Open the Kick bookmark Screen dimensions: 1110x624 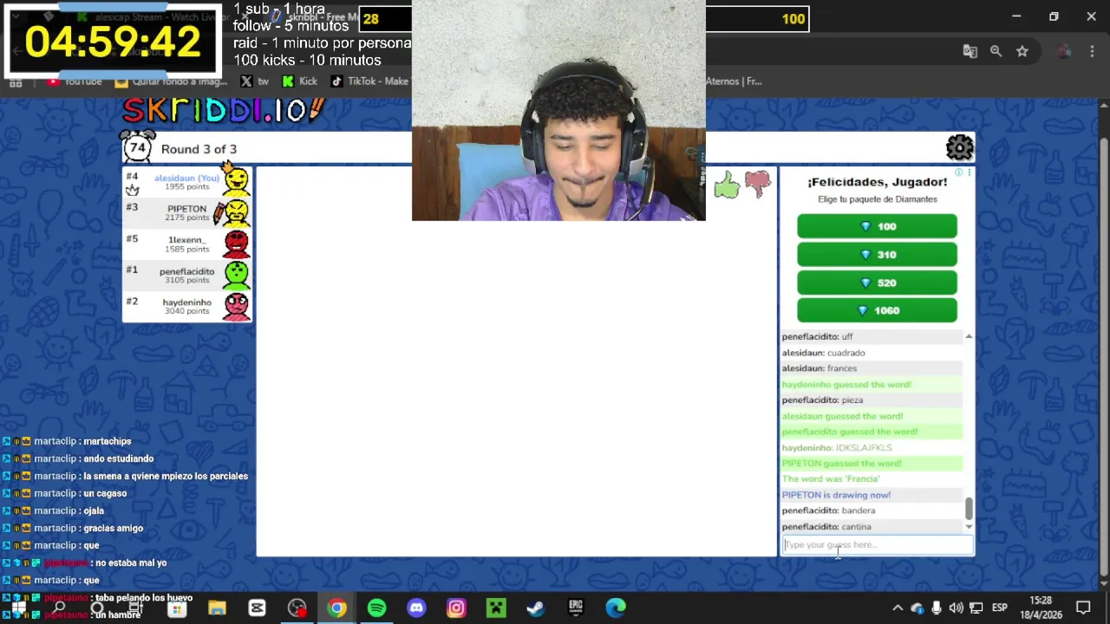coord(300,81)
